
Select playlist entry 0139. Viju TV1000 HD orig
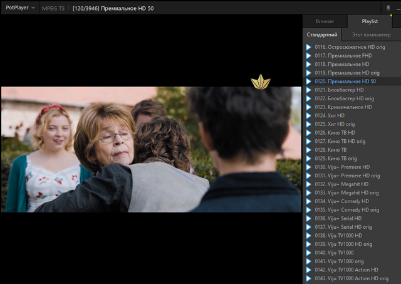(352, 245)
